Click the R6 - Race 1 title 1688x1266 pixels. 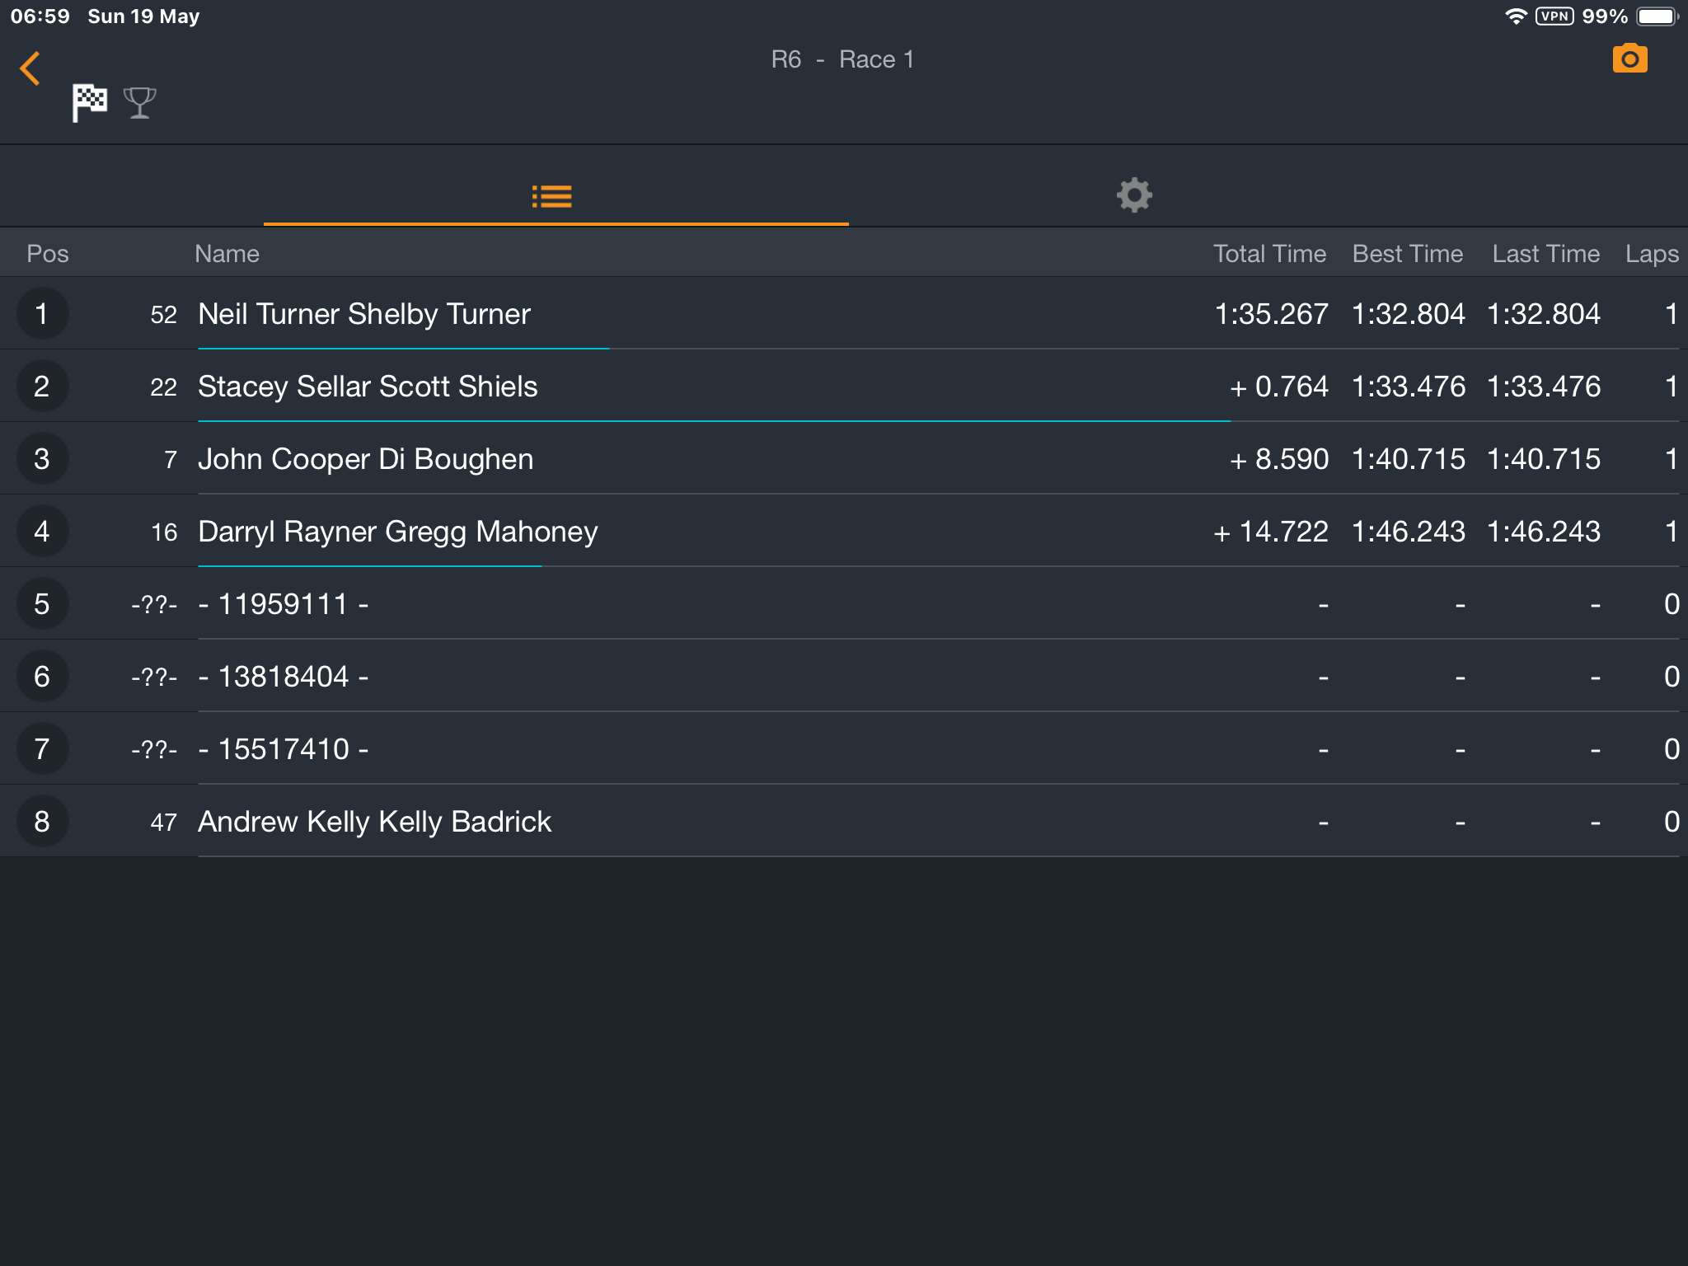pyautogui.click(x=842, y=59)
